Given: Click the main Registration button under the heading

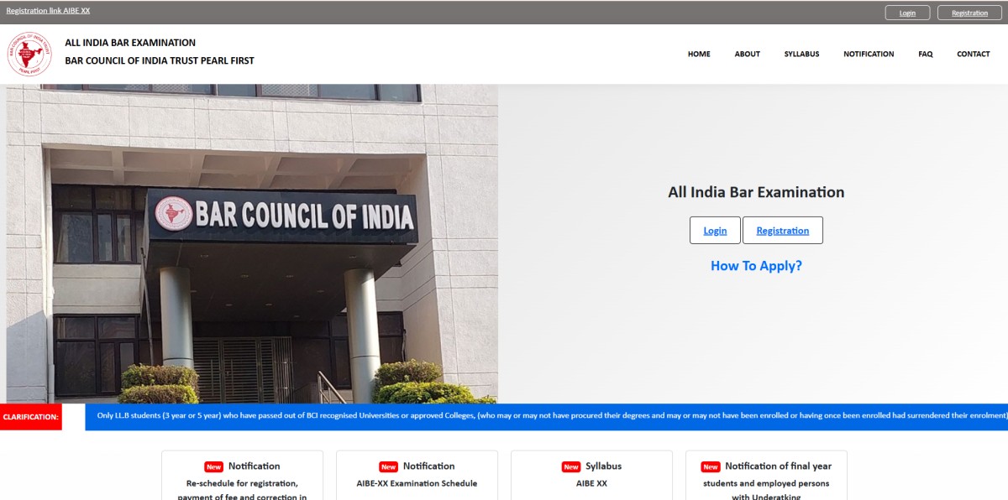Looking at the screenshot, I should pos(782,230).
